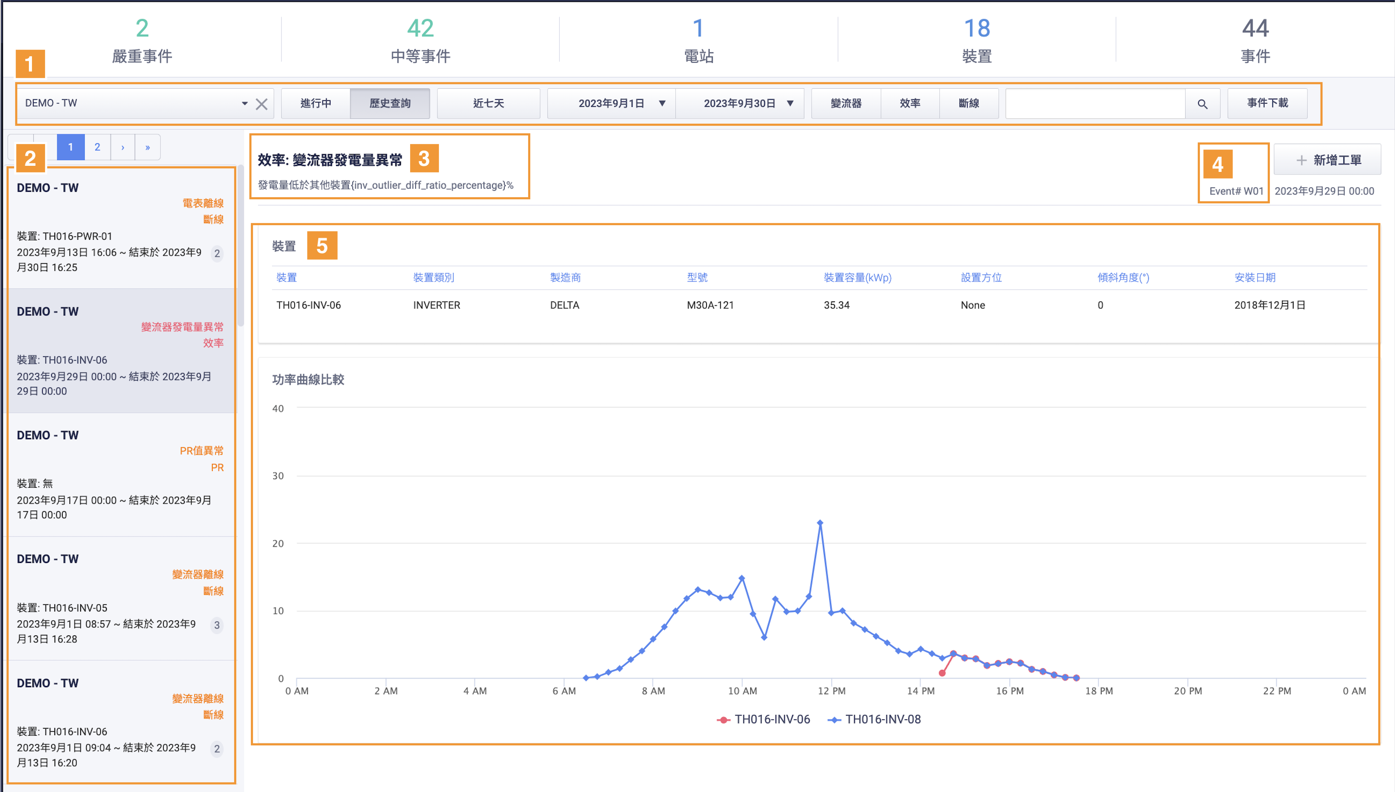The width and height of the screenshot is (1395, 792).
Task: Open the PR值異常 event card
Action: (120, 475)
